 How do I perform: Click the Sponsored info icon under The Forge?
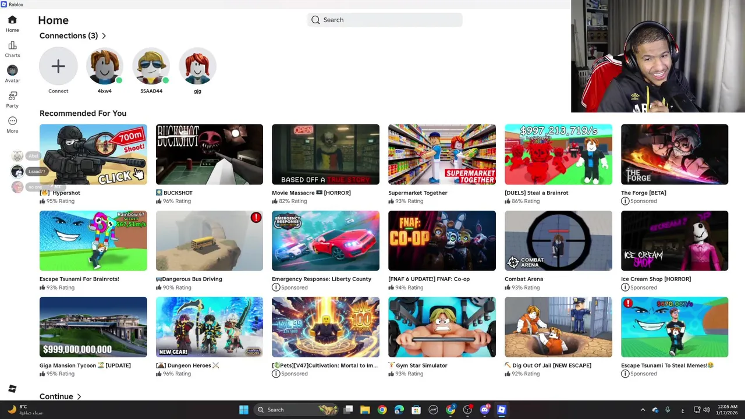625,201
